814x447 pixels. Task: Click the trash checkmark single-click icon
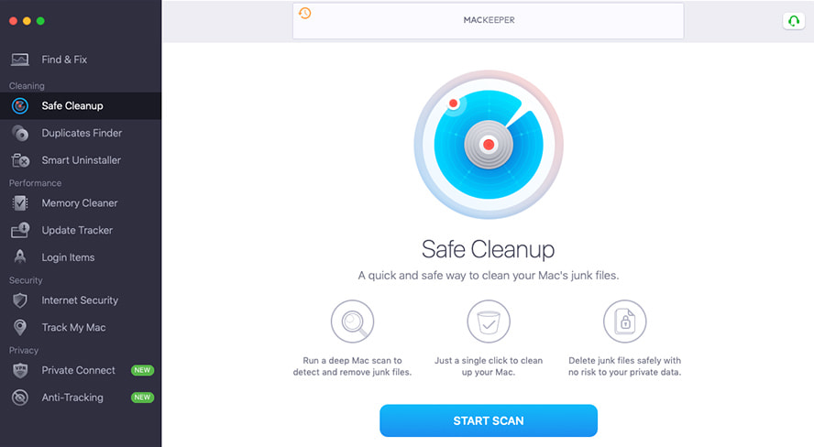[489, 322]
